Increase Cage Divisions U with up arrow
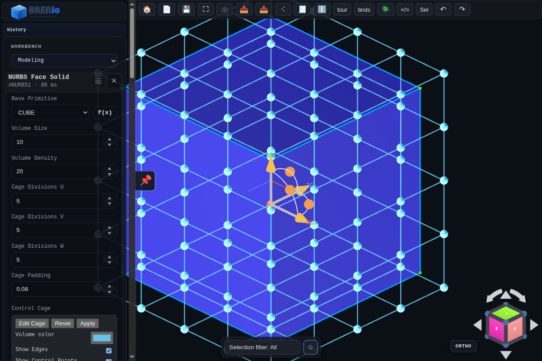The height and width of the screenshot is (361, 542). (x=109, y=198)
